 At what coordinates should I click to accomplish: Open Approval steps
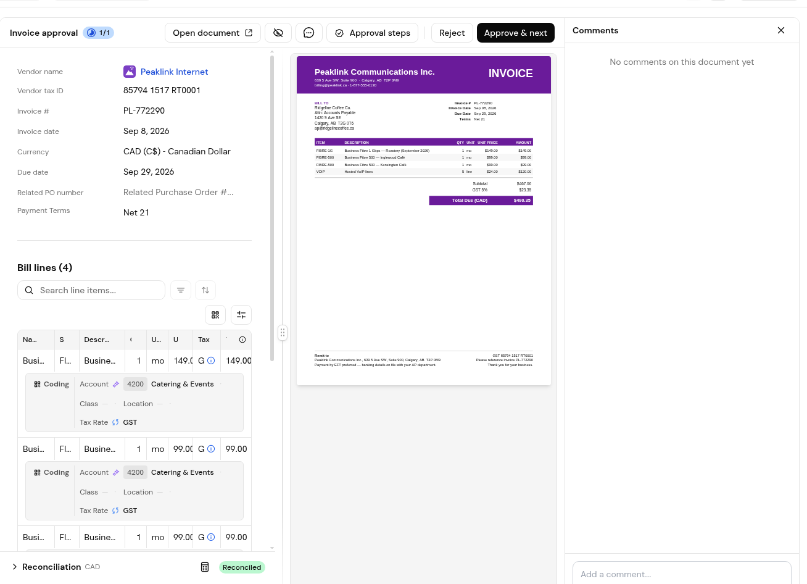pos(373,33)
